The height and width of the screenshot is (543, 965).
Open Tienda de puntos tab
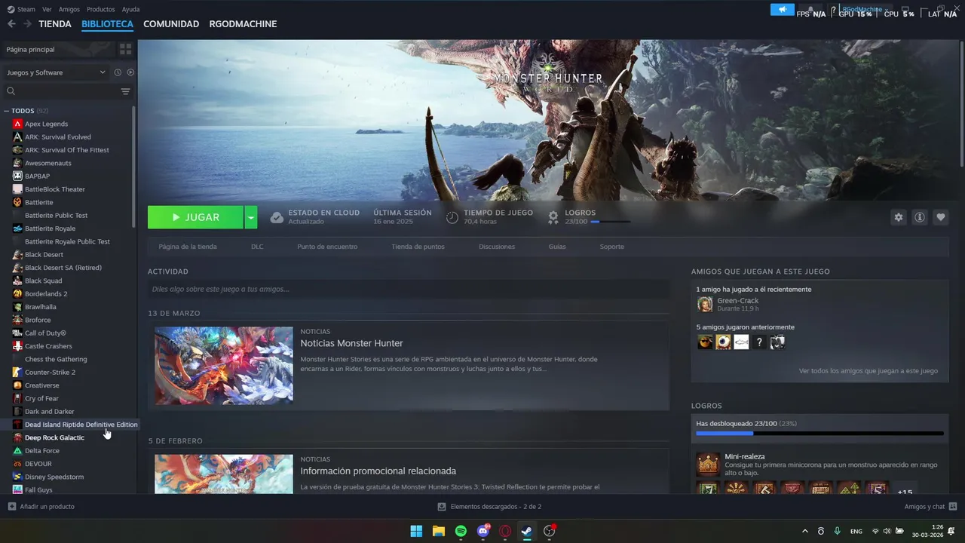(x=418, y=247)
